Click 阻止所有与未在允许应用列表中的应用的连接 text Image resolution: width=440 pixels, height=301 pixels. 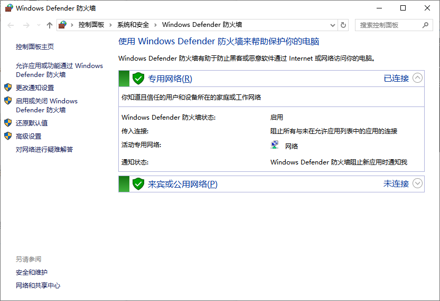coord(334,131)
